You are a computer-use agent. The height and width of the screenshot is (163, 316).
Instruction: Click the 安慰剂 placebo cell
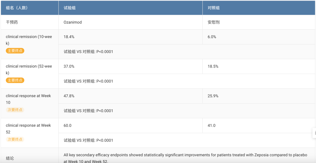pyautogui.click(x=214, y=22)
